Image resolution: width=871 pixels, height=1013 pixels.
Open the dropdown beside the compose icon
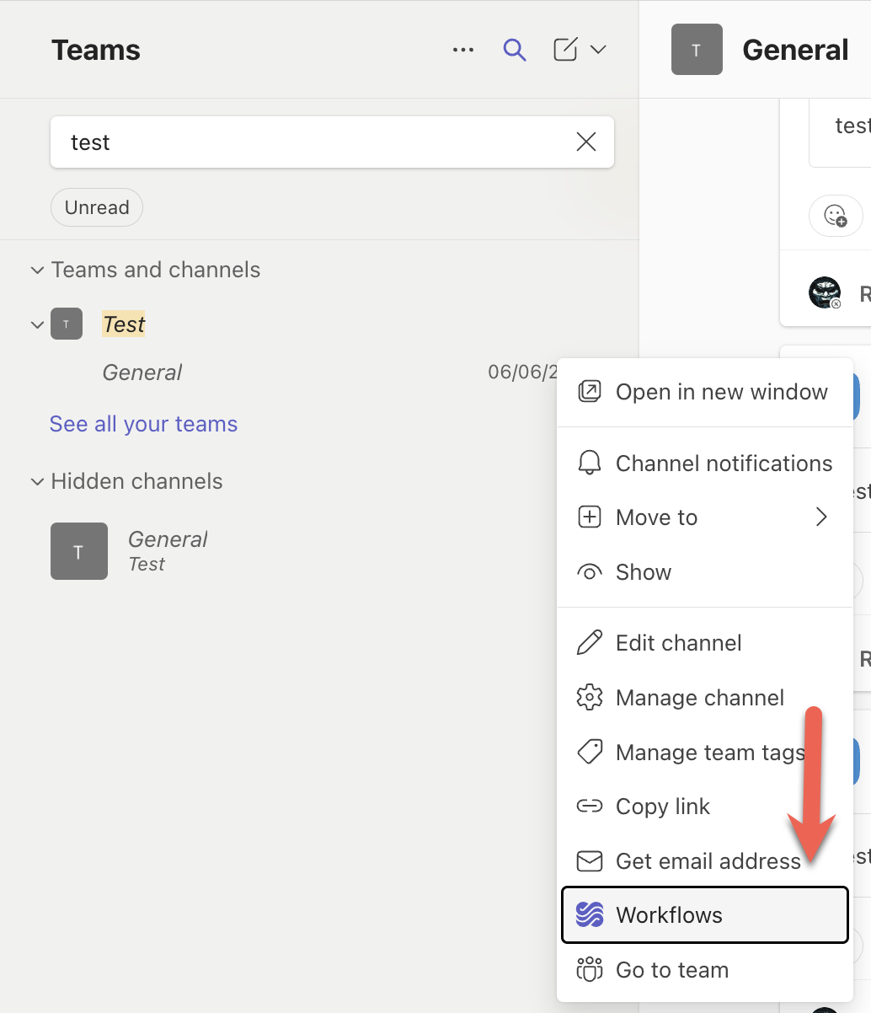(598, 50)
